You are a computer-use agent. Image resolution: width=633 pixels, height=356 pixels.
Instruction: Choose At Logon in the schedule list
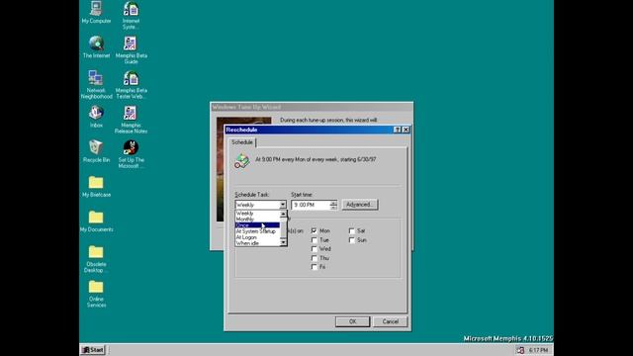pyautogui.click(x=257, y=237)
